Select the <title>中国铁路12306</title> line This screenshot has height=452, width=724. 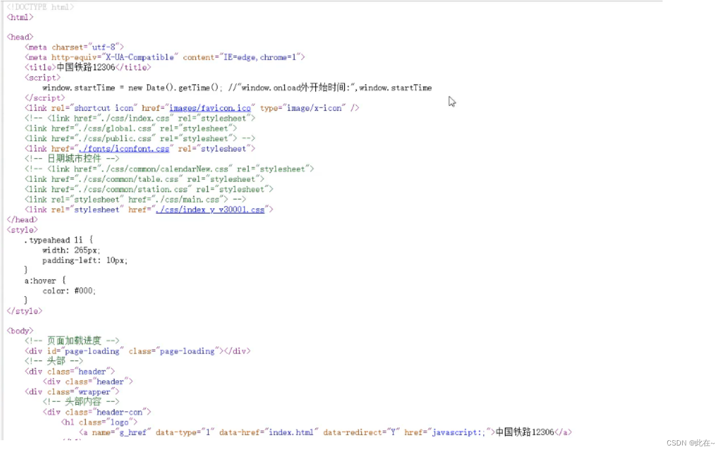(x=88, y=67)
